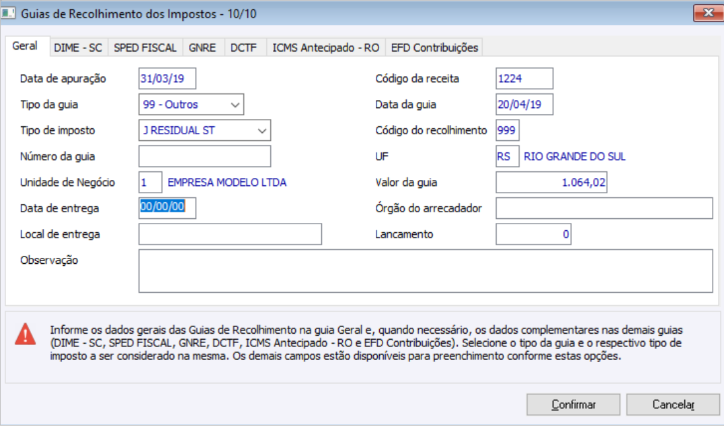Focus the Código do recolhimento field
The image size is (724, 427).
click(x=508, y=130)
